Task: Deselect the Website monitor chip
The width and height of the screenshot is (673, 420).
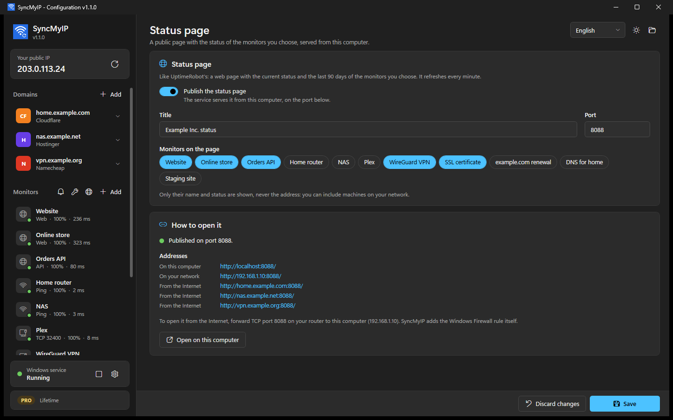Action: pyautogui.click(x=176, y=162)
